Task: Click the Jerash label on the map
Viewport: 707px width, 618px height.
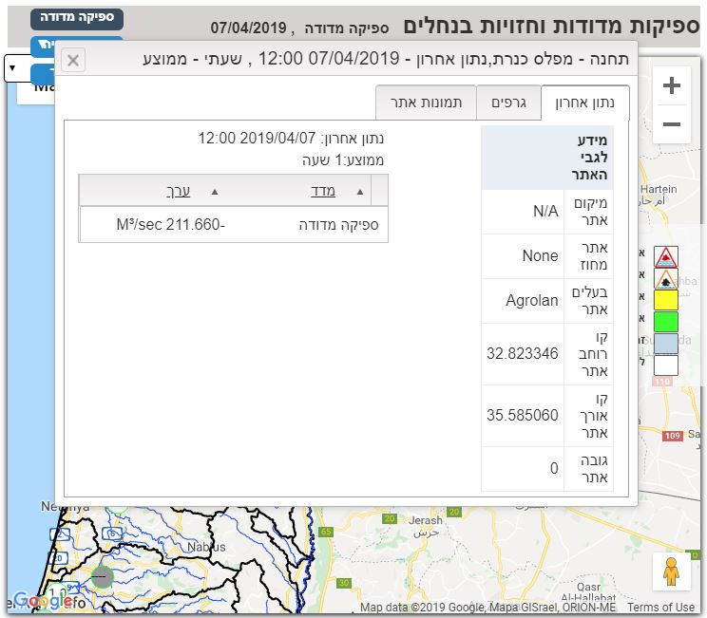Action: click(425, 520)
